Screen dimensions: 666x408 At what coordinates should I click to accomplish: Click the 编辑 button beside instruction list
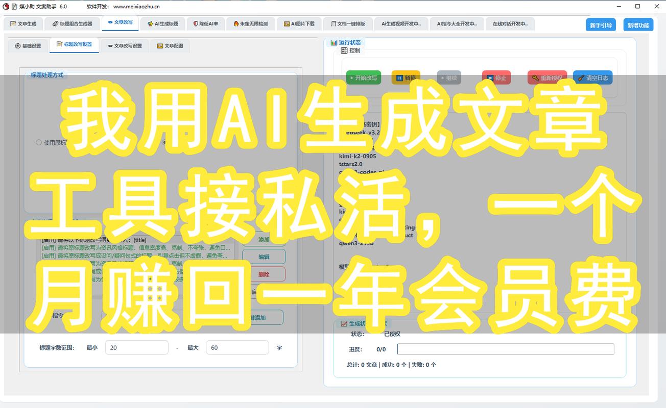[x=264, y=257]
